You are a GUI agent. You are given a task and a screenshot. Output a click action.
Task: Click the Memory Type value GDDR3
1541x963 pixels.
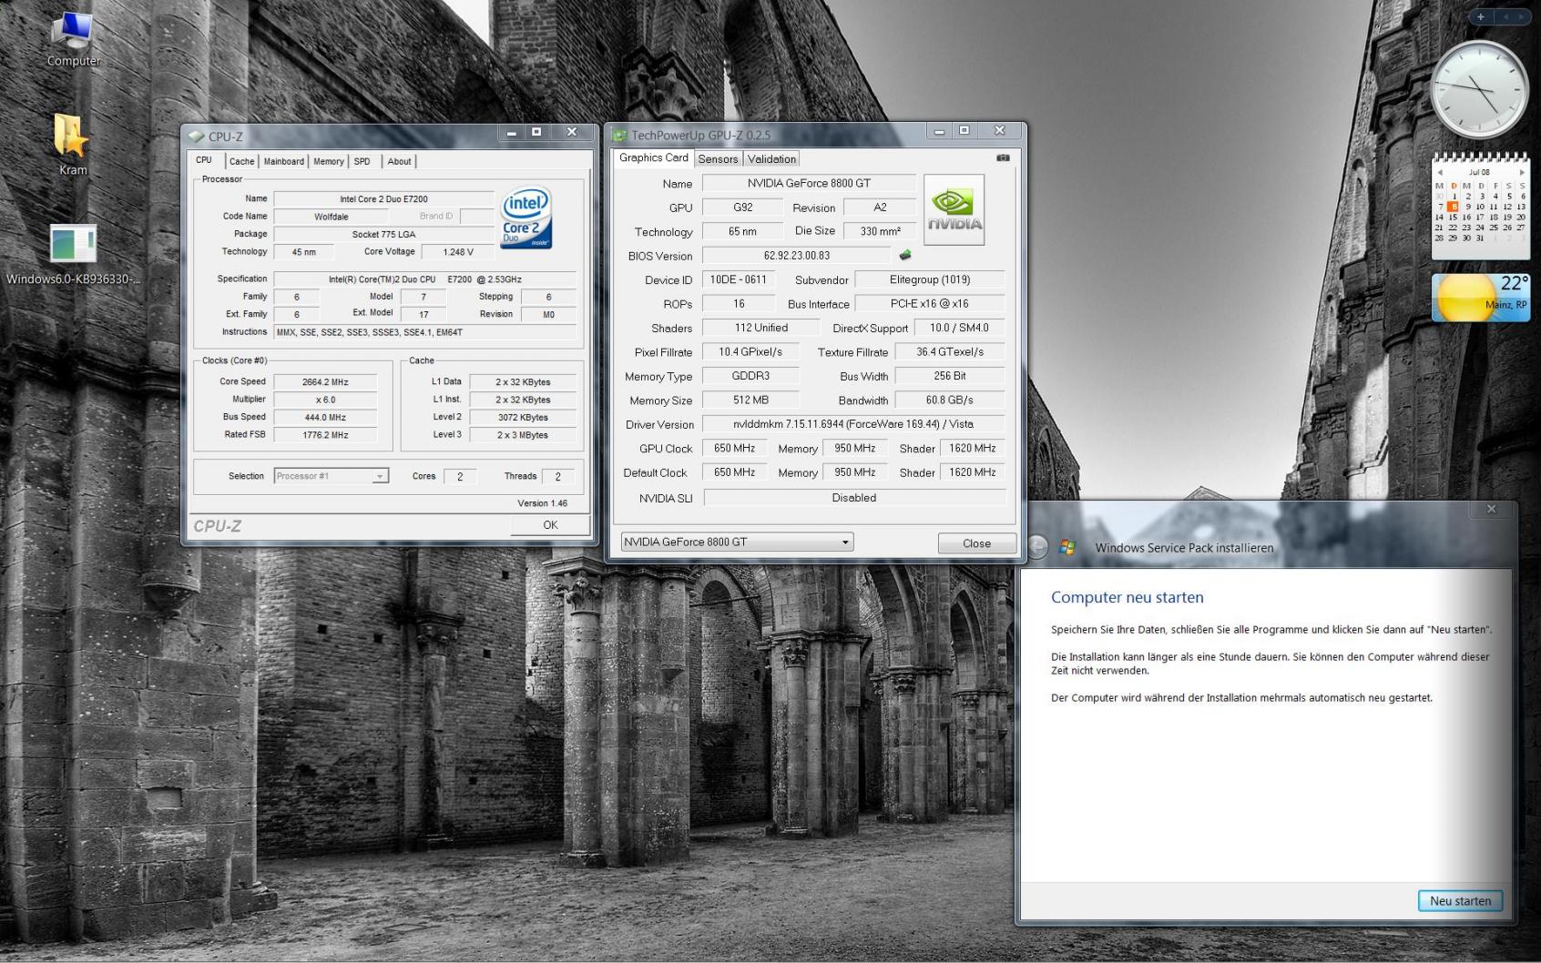coord(750,376)
